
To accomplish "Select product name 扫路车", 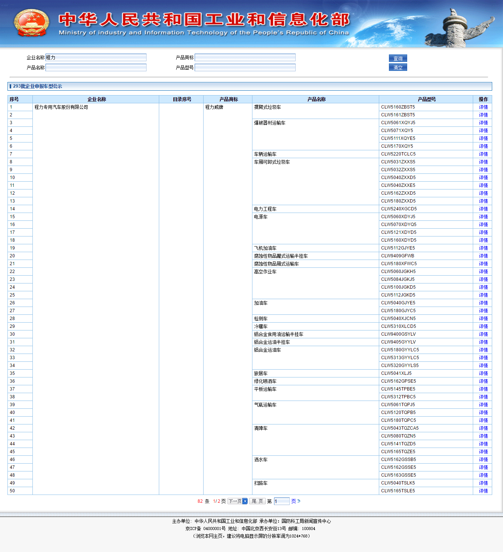I will pyautogui.click(x=261, y=483).
